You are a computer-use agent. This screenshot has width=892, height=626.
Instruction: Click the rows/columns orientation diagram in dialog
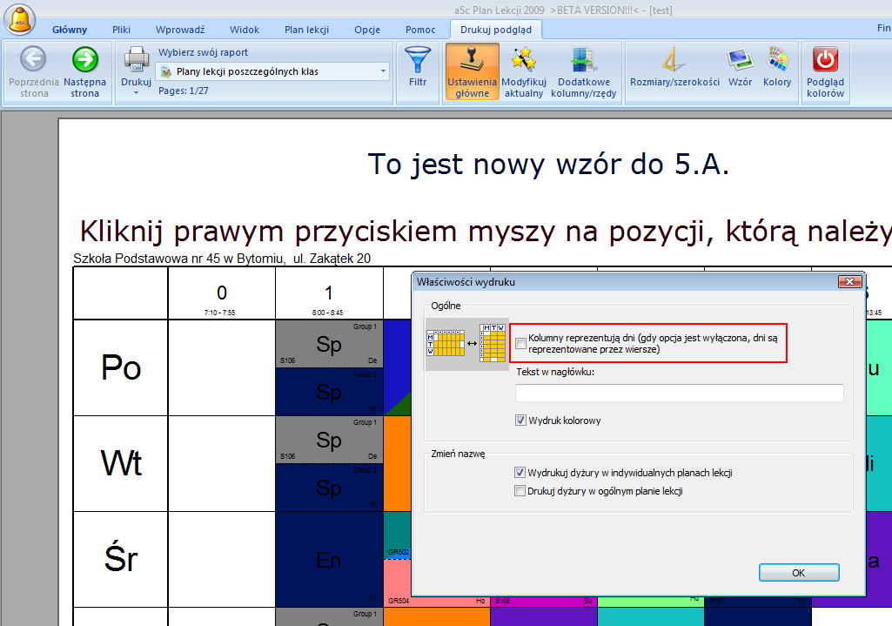click(x=466, y=343)
